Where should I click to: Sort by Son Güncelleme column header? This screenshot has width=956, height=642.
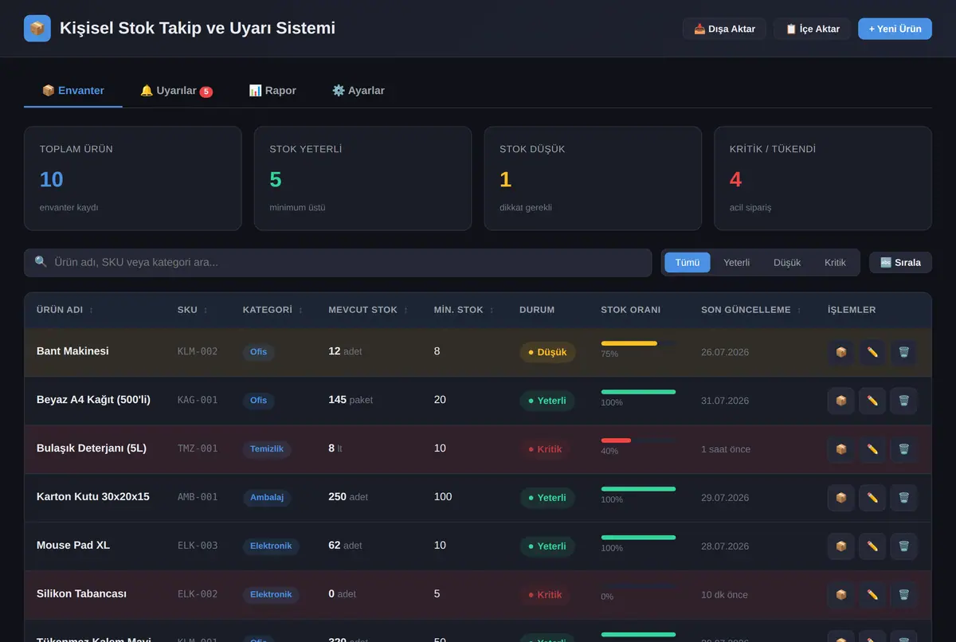(x=751, y=310)
